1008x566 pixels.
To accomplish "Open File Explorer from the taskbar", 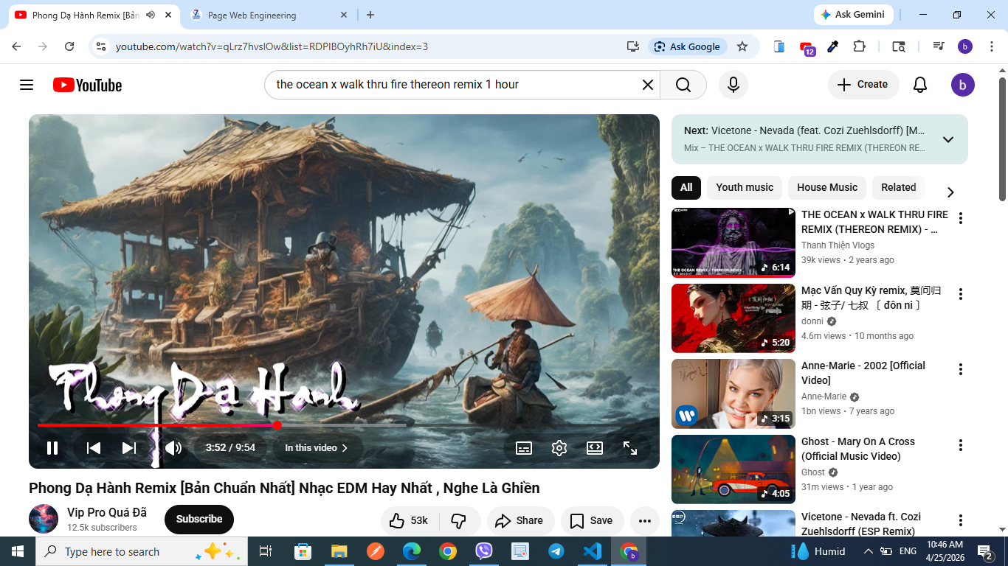I will pyautogui.click(x=339, y=551).
